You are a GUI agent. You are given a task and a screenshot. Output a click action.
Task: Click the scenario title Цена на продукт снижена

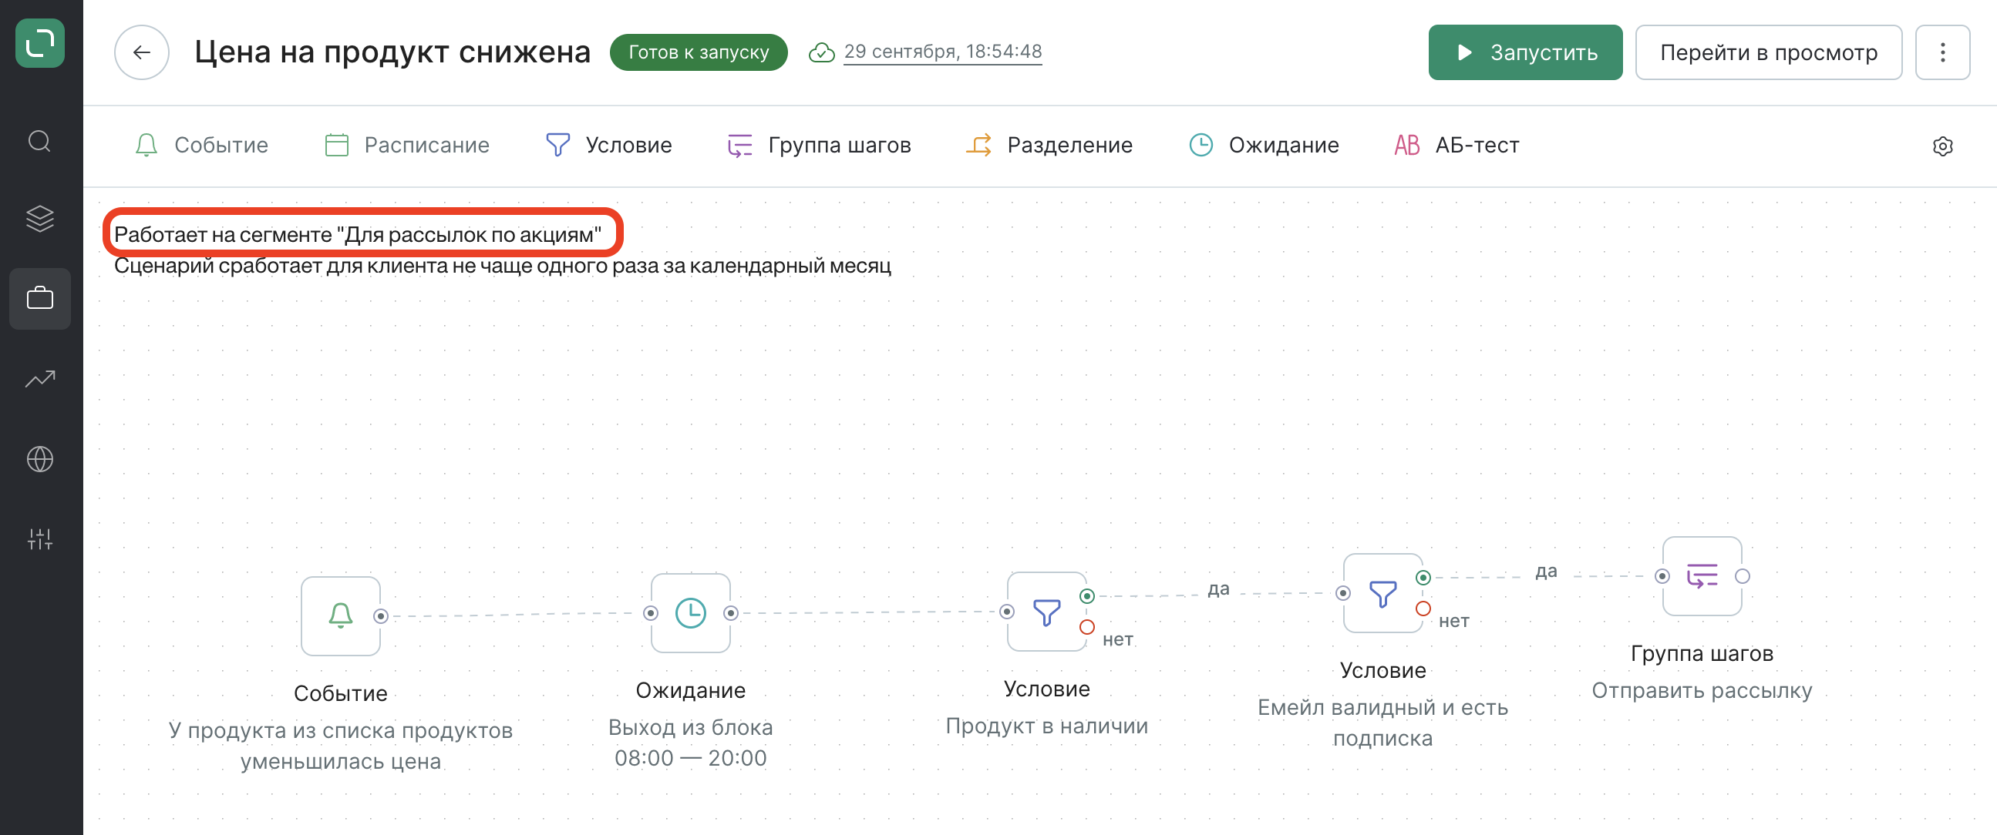pyautogui.click(x=392, y=52)
